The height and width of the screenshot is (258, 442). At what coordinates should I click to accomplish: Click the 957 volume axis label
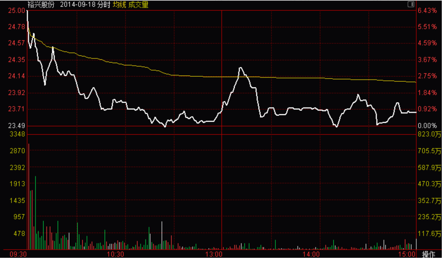pyautogui.click(x=19, y=217)
